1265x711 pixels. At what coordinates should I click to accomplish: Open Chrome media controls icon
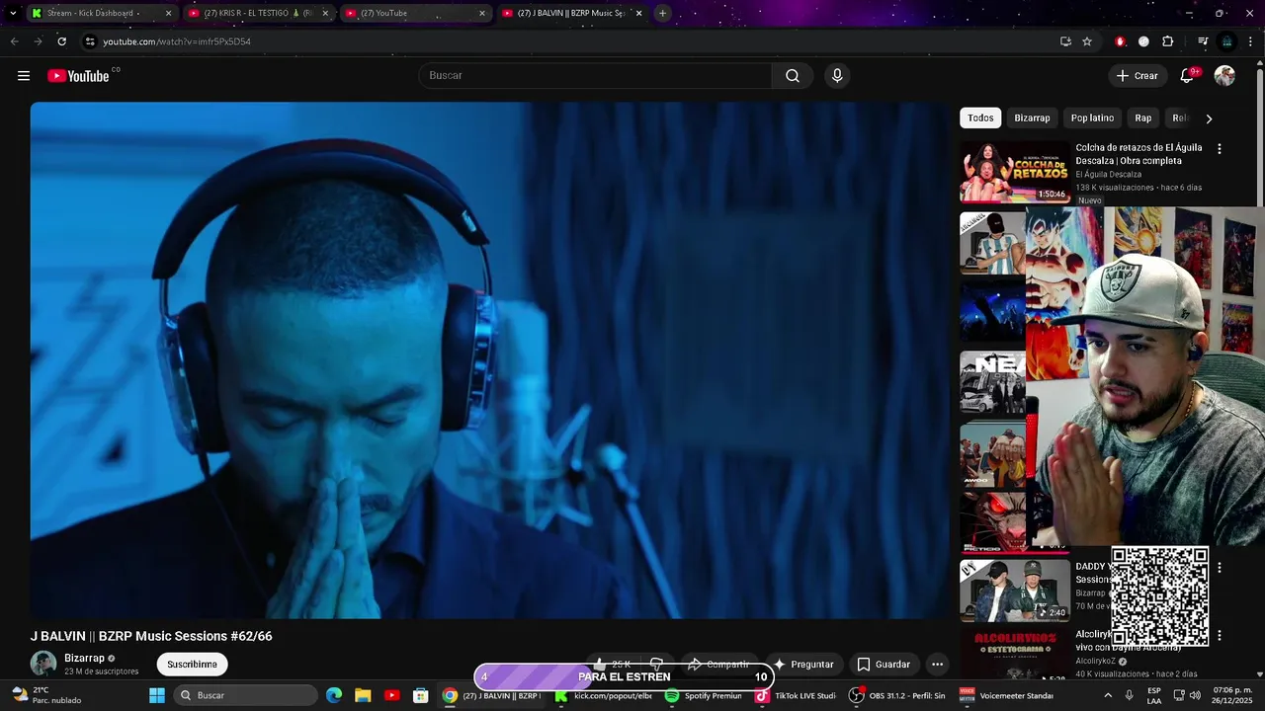[x=1203, y=41]
